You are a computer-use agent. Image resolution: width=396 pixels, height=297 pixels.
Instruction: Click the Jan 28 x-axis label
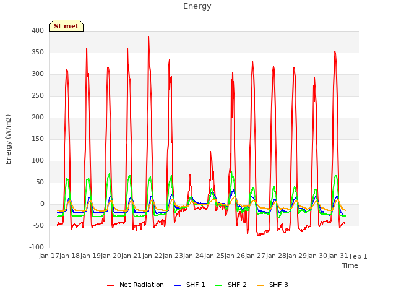(276, 256)
